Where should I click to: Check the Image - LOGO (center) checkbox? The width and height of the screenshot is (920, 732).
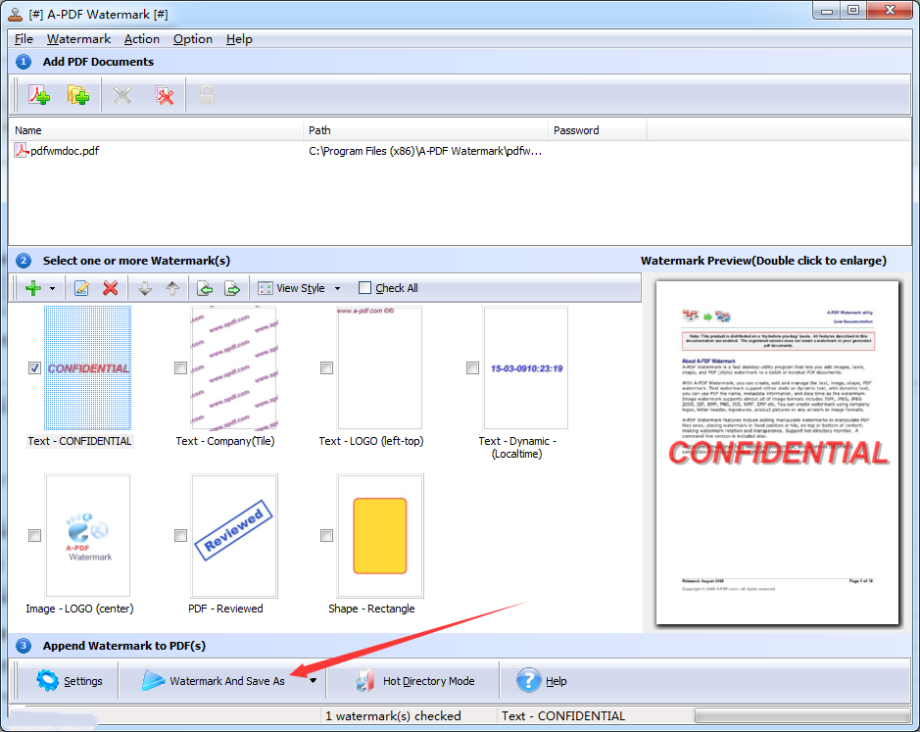[x=34, y=535]
